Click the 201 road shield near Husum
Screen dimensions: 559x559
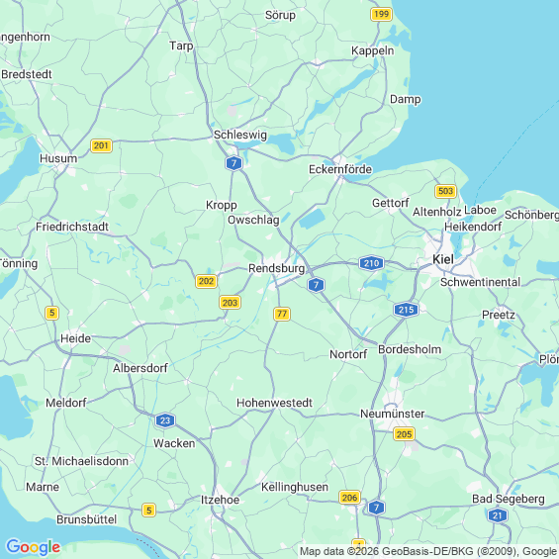coord(101,145)
